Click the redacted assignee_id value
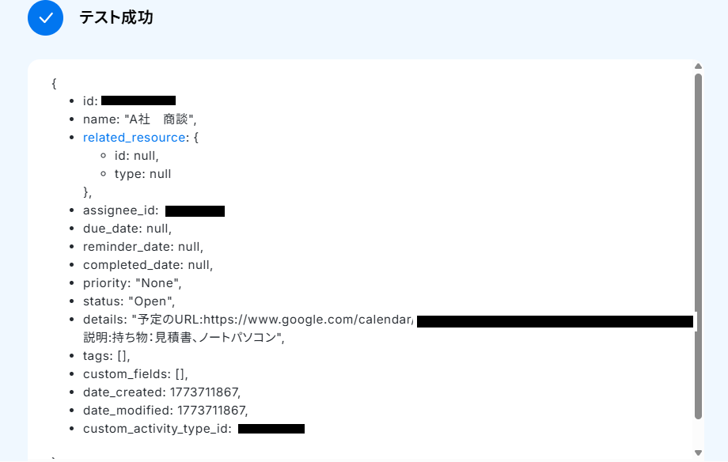Screen dimensions: 728x462 (195, 210)
